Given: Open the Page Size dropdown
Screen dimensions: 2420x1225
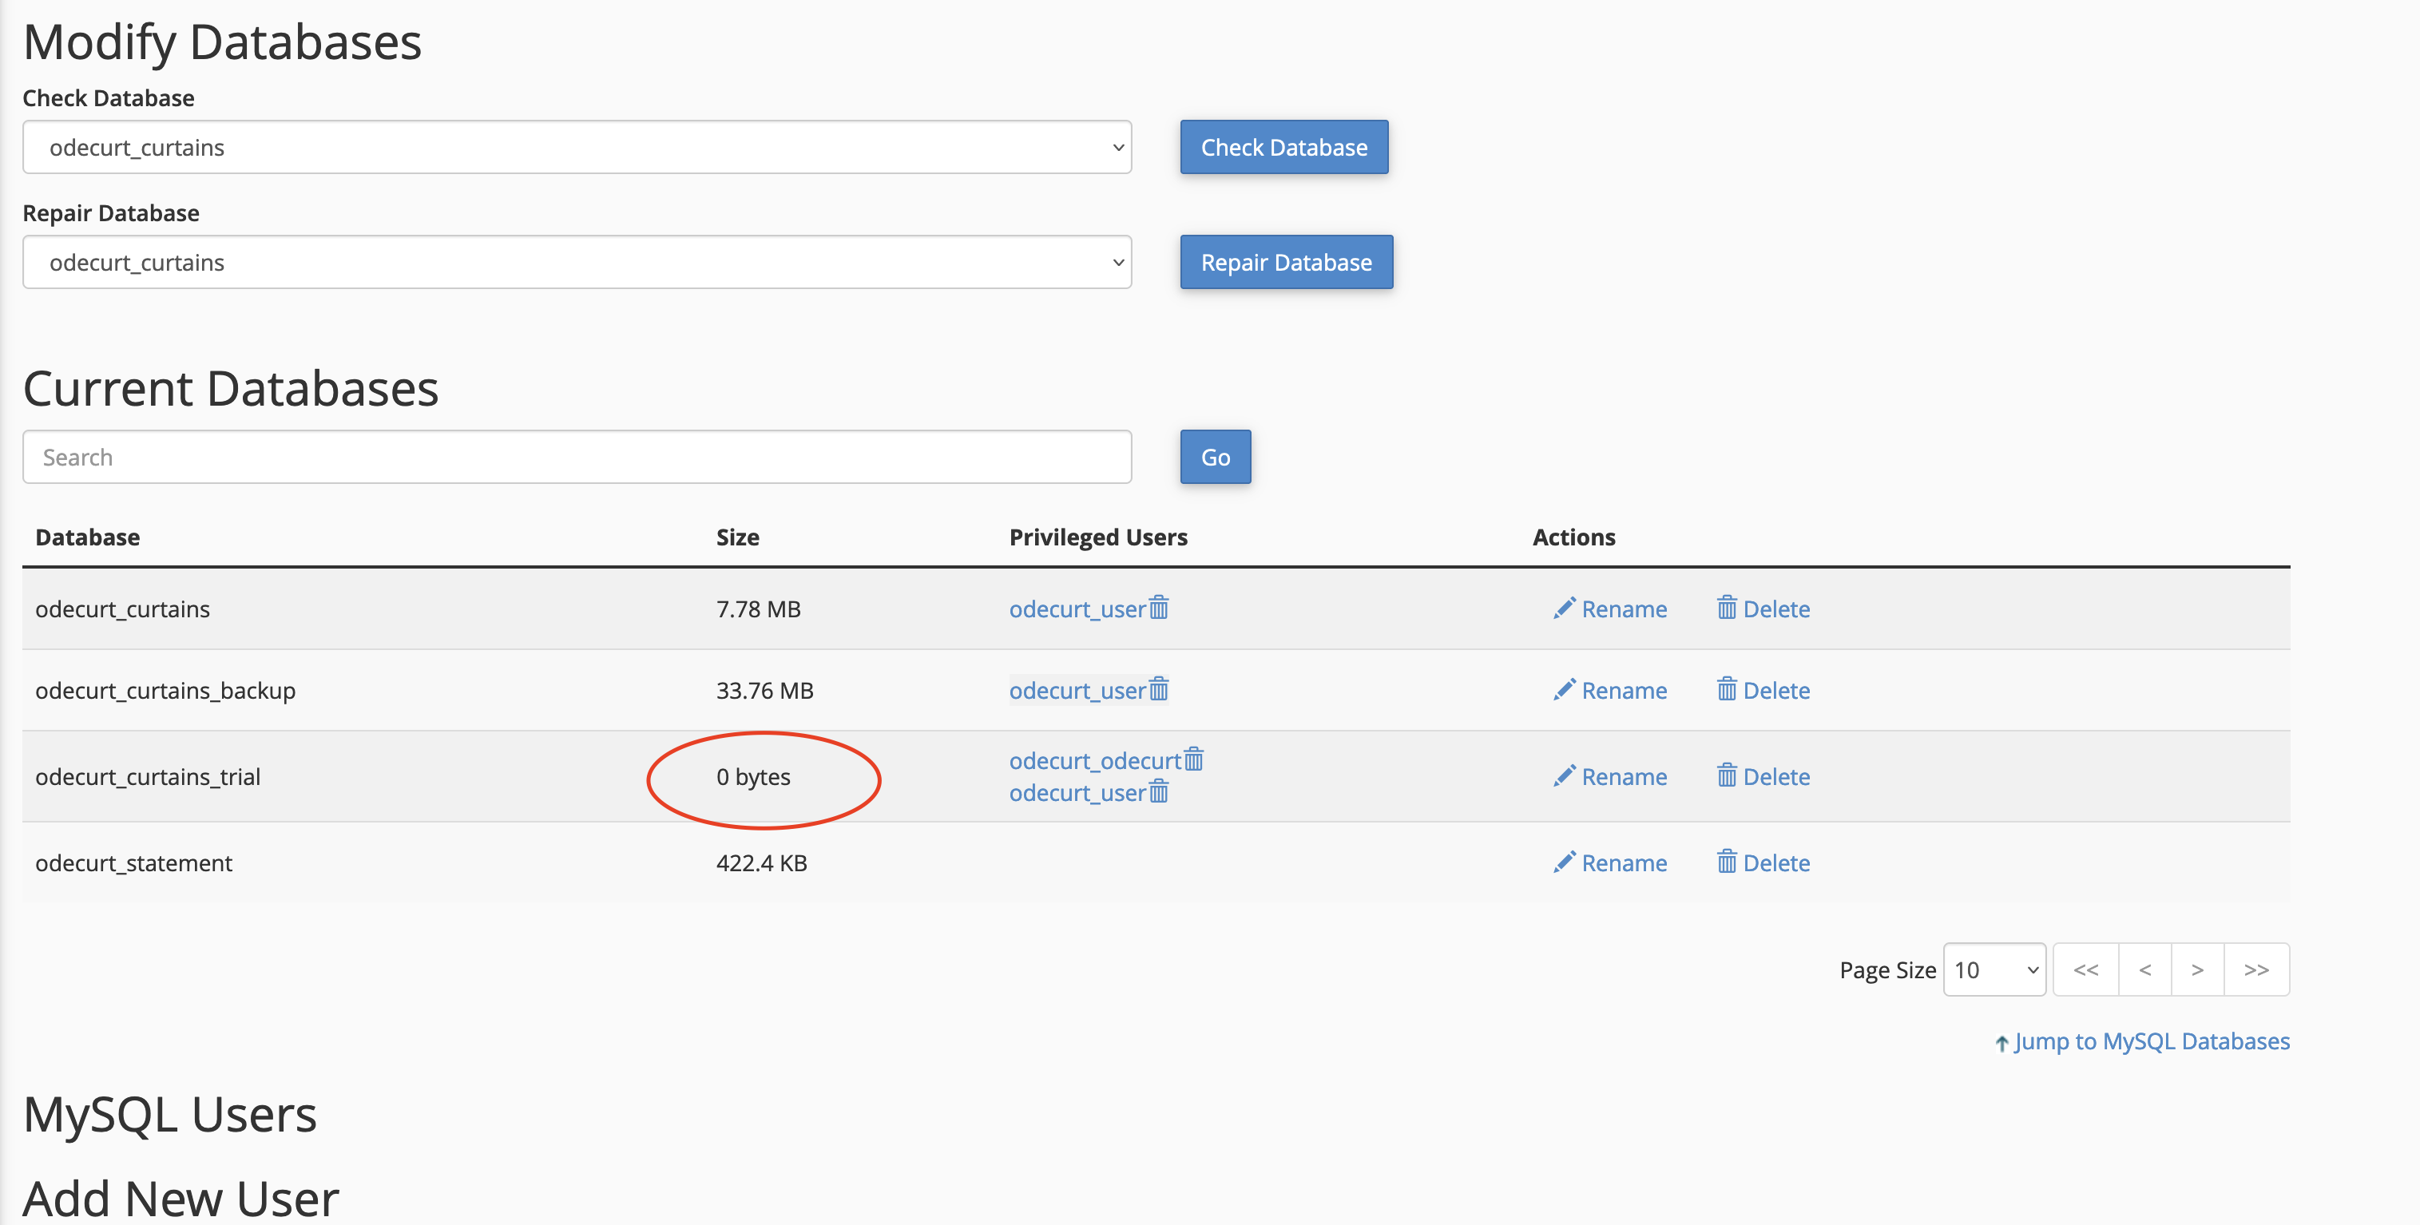Looking at the screenshot, I should [1994, 969].
